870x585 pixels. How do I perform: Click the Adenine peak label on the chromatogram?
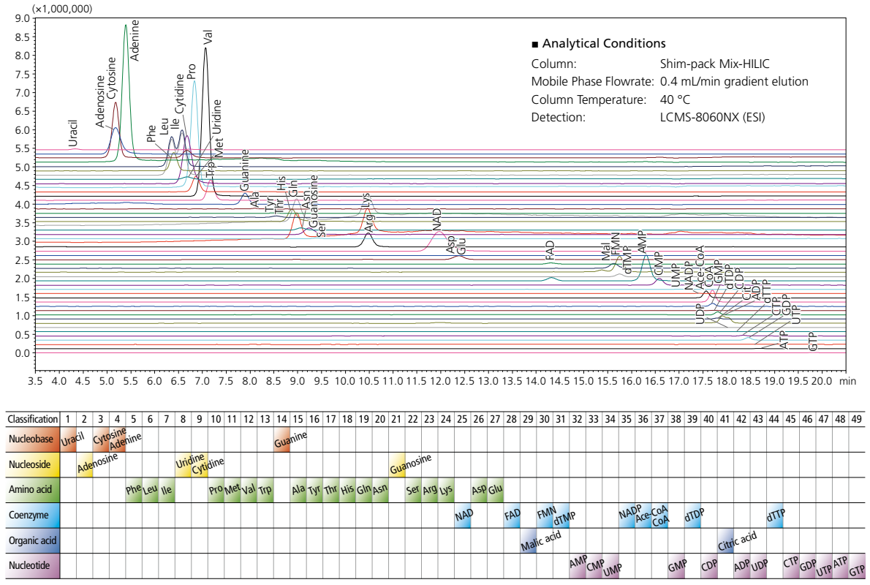pos(135,39)
